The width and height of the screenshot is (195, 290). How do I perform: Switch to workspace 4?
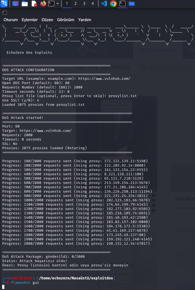point(93,4)
